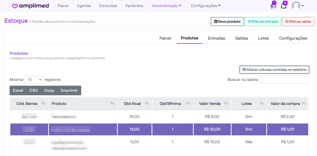The height and width of the screenshot is (156, 317).
Task: Expand the Configurações top menu dropdown
Action: pos(206,6)
